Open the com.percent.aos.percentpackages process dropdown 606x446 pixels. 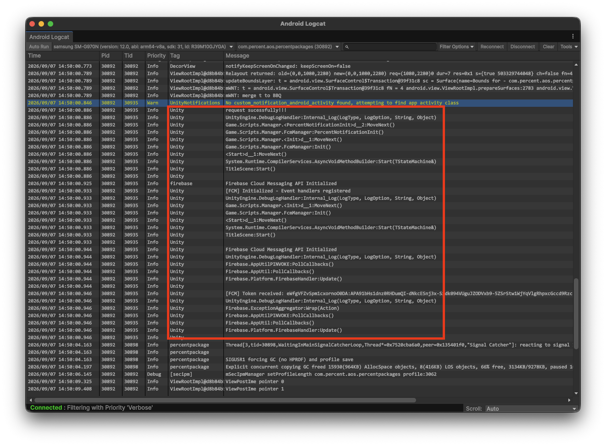[x=289, y=47]
